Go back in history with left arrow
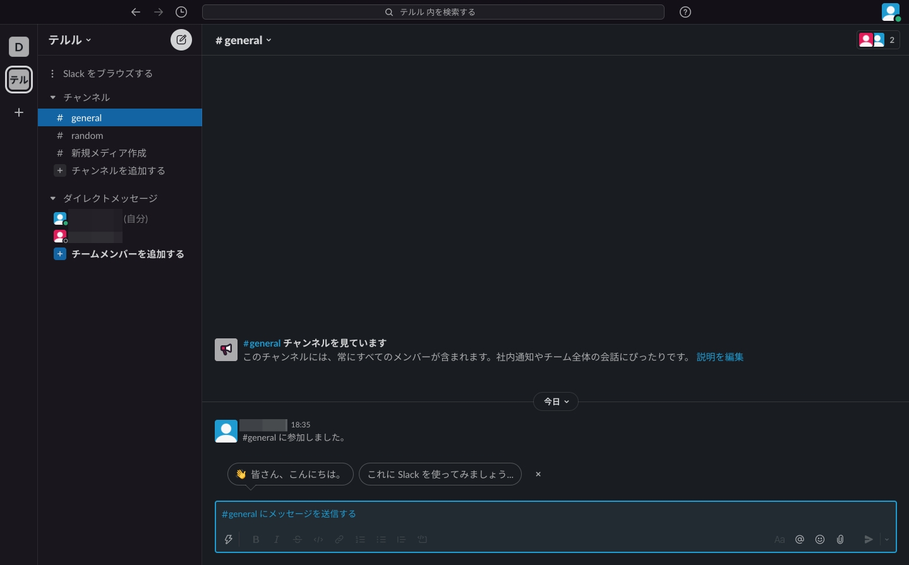This screenshot has width=909, height=565. point(136,12)
